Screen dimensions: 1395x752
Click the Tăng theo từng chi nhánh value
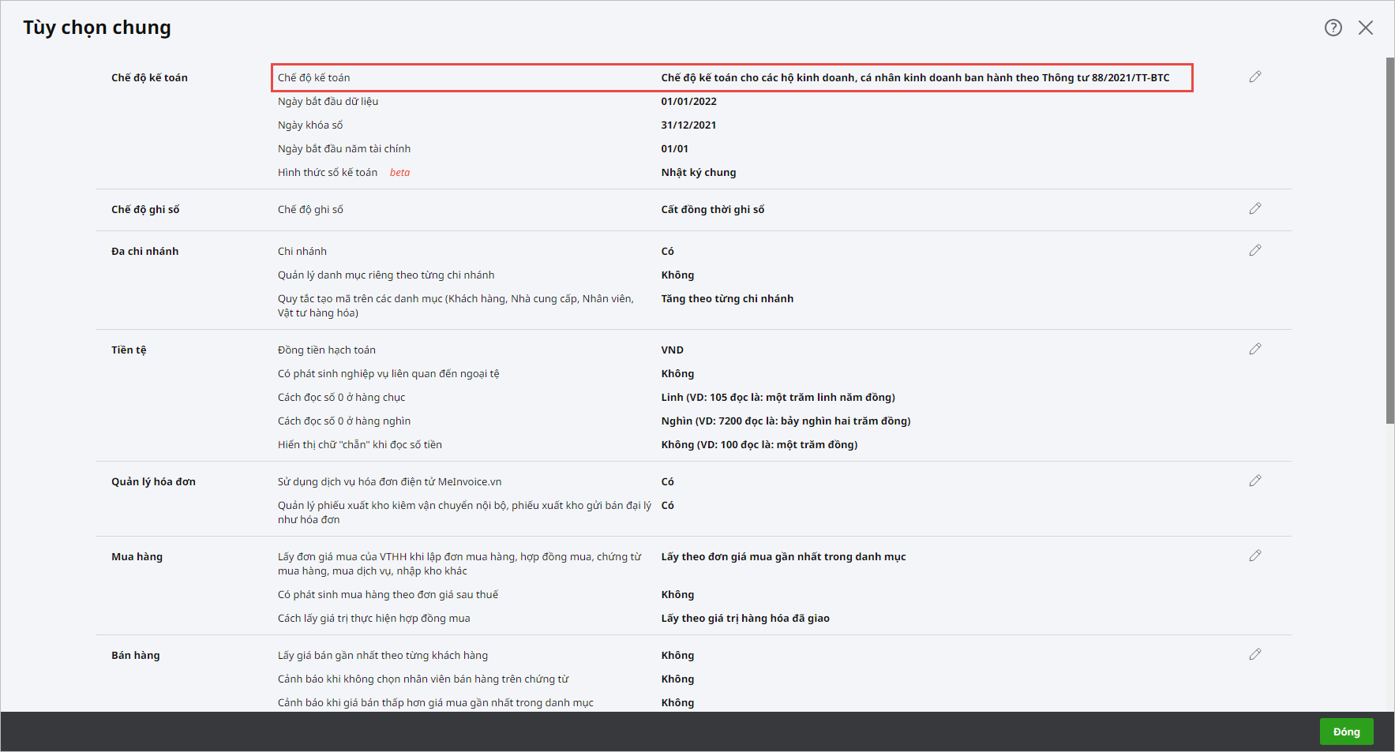(x=726, y=299)
